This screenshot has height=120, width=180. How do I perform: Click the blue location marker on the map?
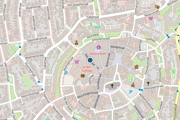point(90,60)
